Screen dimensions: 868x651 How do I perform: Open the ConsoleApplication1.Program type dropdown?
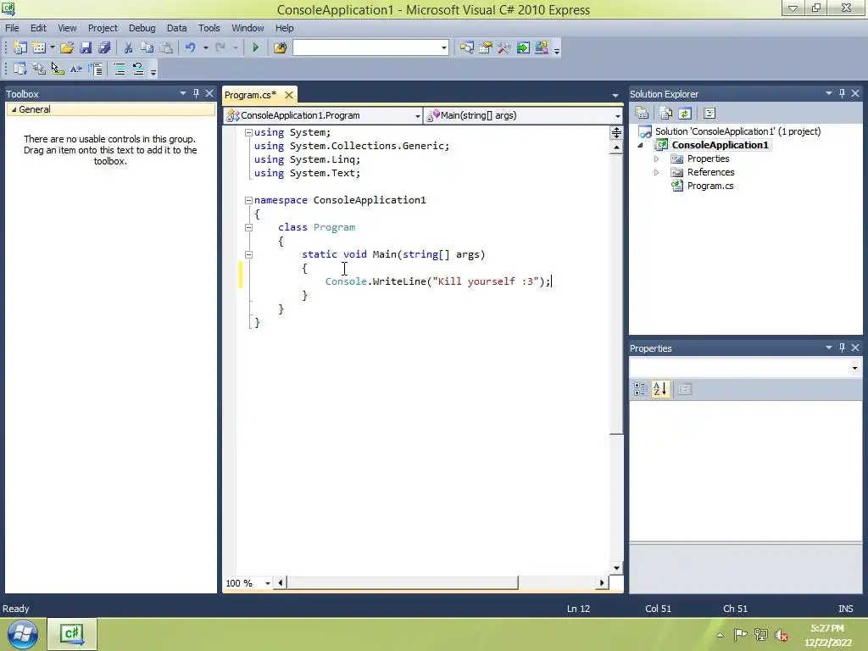click(417, 115)
